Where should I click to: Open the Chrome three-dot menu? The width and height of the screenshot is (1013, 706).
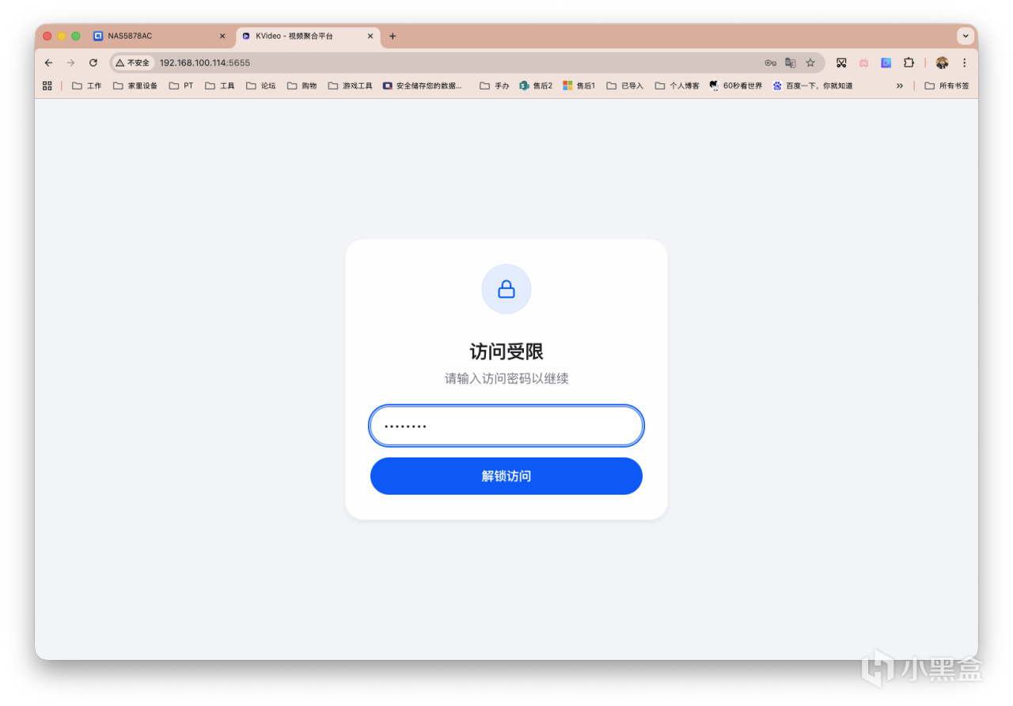click(964, 63)
